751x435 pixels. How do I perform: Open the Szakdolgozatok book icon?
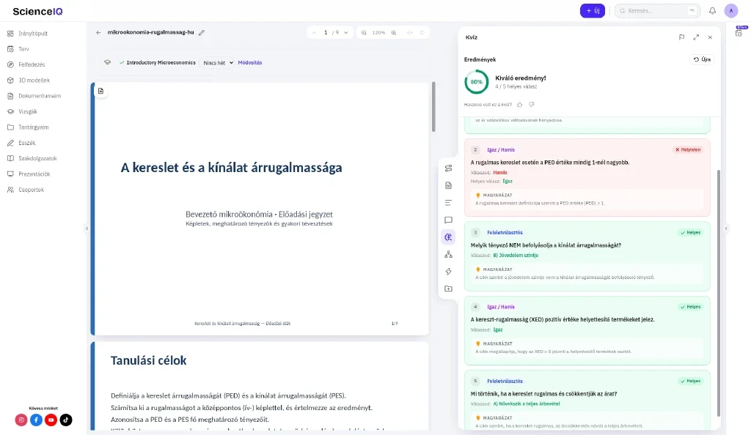click(10, 158)
